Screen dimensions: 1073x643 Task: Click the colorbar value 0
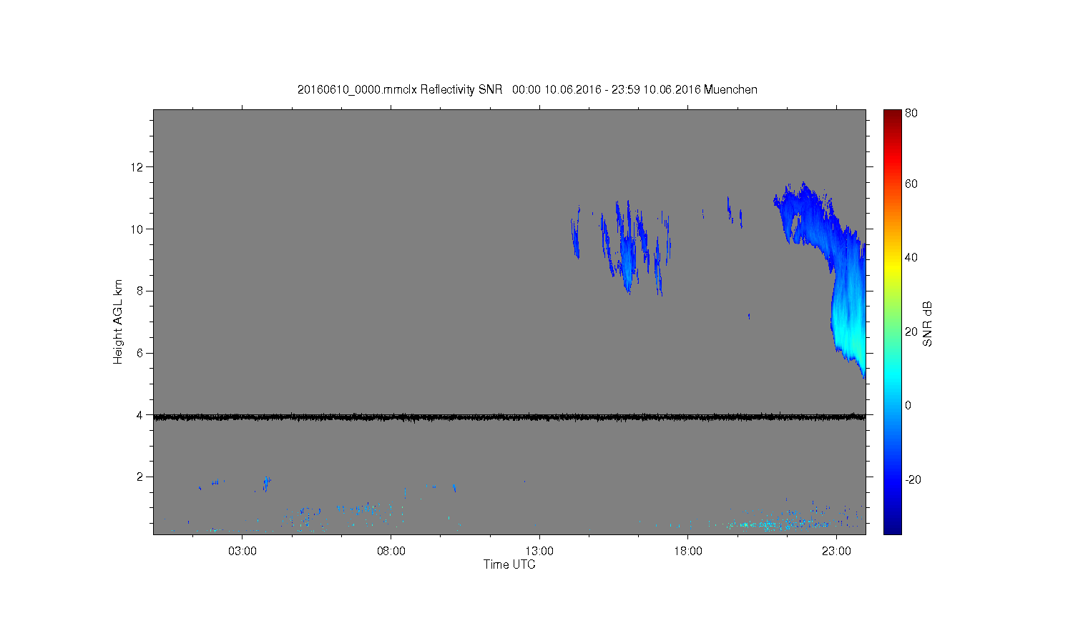[908, 405]
